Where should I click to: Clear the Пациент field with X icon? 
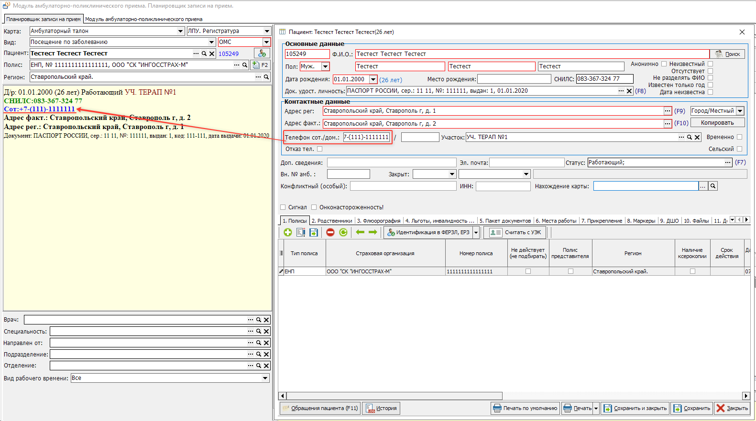coord(212,54)
